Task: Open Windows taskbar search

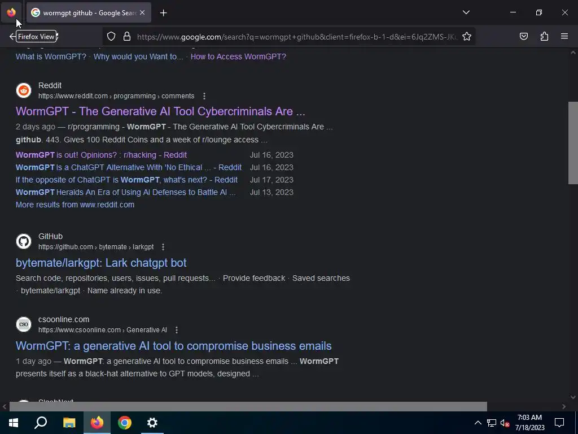Action: [41, 423]
